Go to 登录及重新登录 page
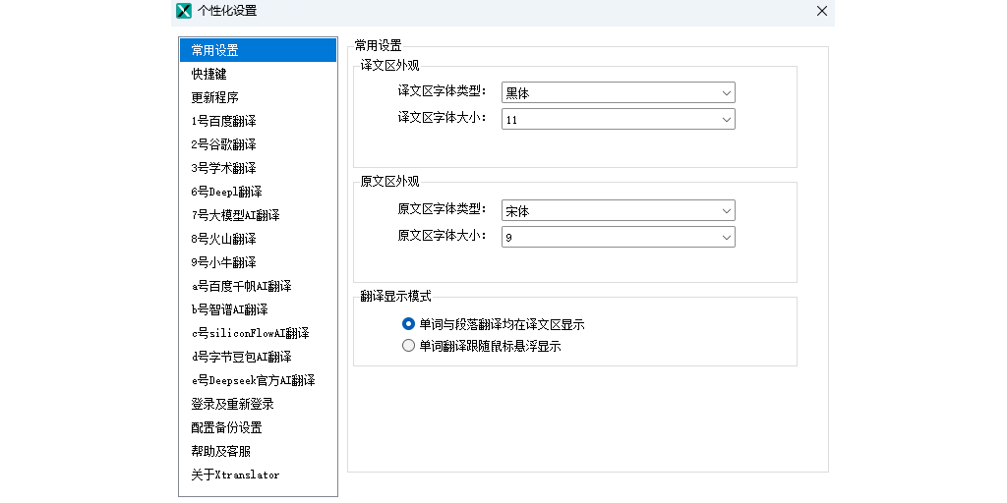 [x=232, y=404]
